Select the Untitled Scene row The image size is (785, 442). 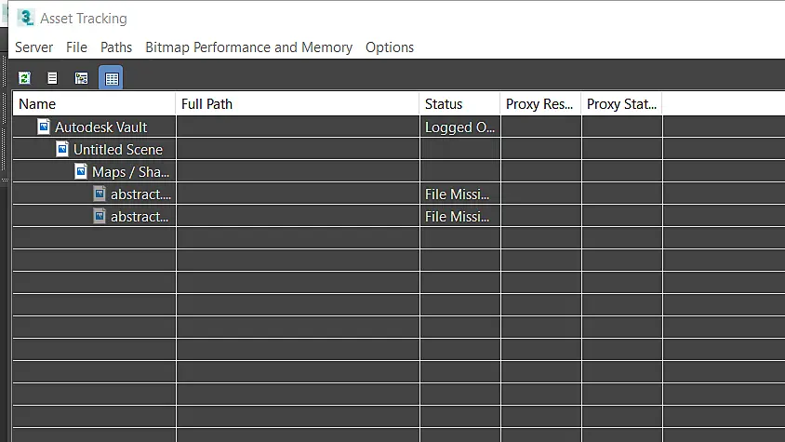tap(399, 149)
